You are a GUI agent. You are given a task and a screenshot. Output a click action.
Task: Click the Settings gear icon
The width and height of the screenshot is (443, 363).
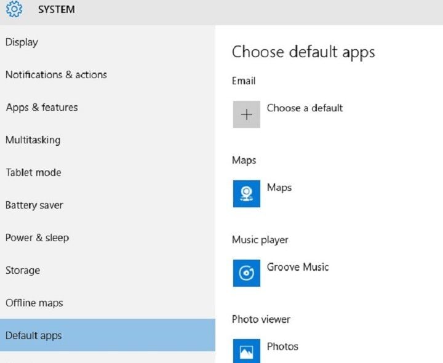click(x=14, y=9)
